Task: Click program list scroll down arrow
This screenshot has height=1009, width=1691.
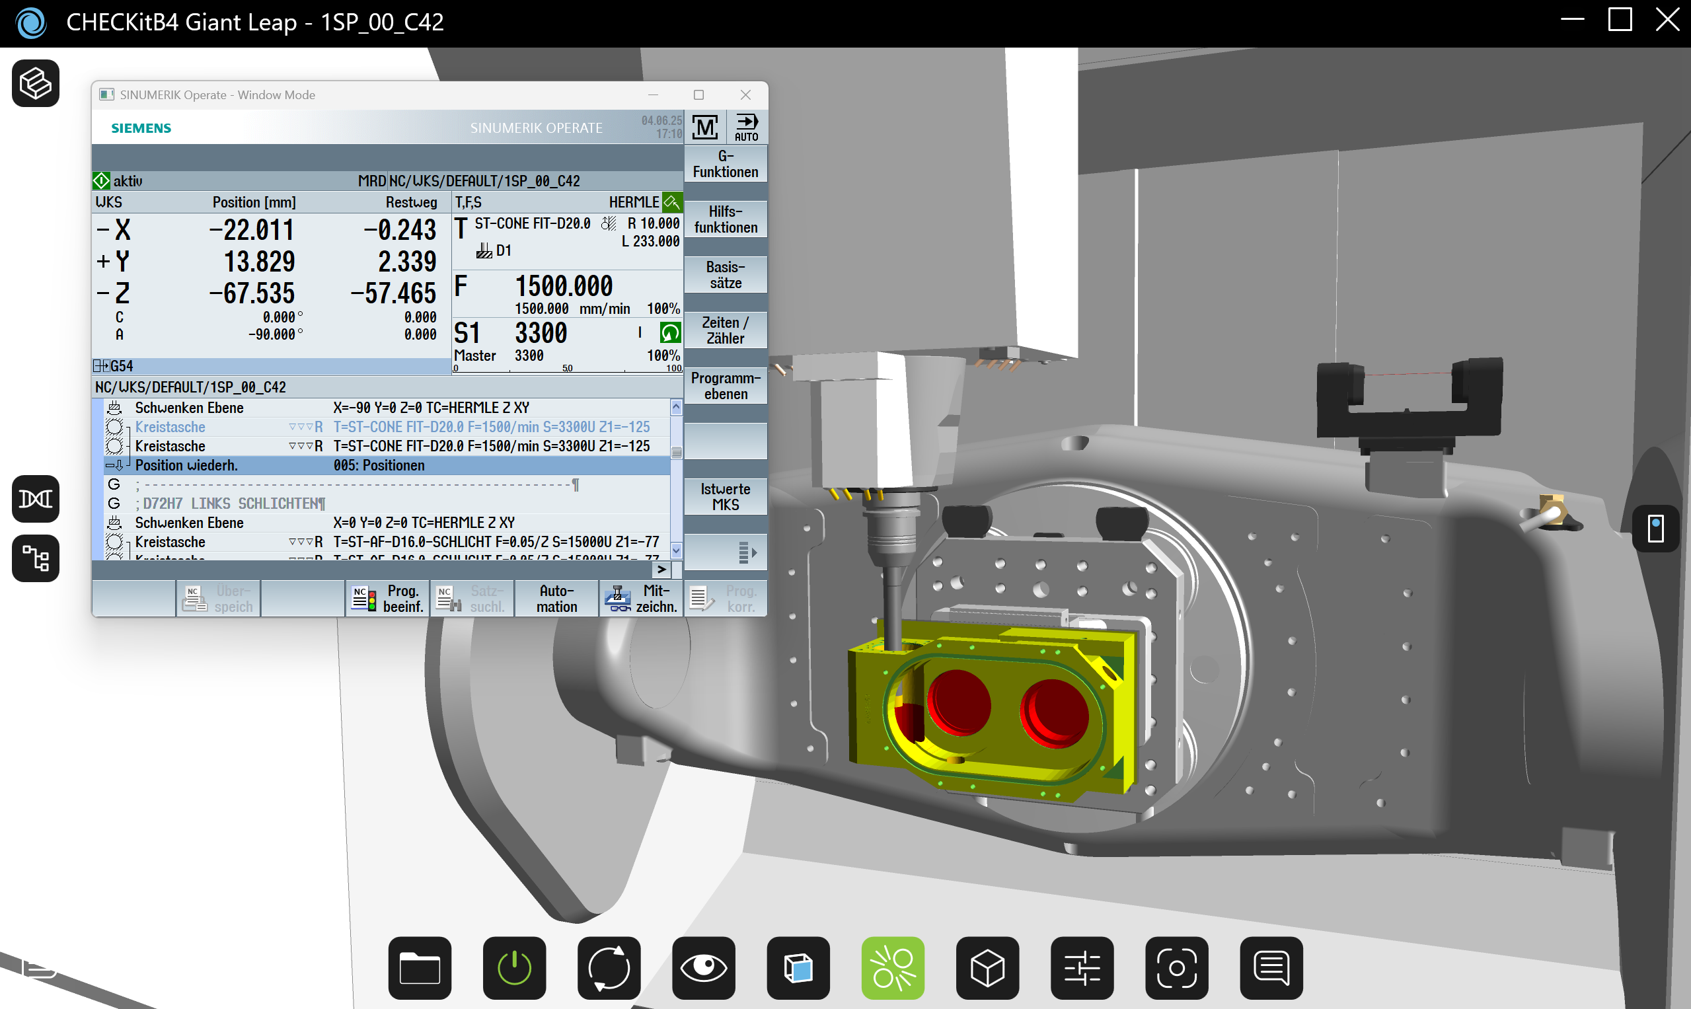Action: coord(676,550)
